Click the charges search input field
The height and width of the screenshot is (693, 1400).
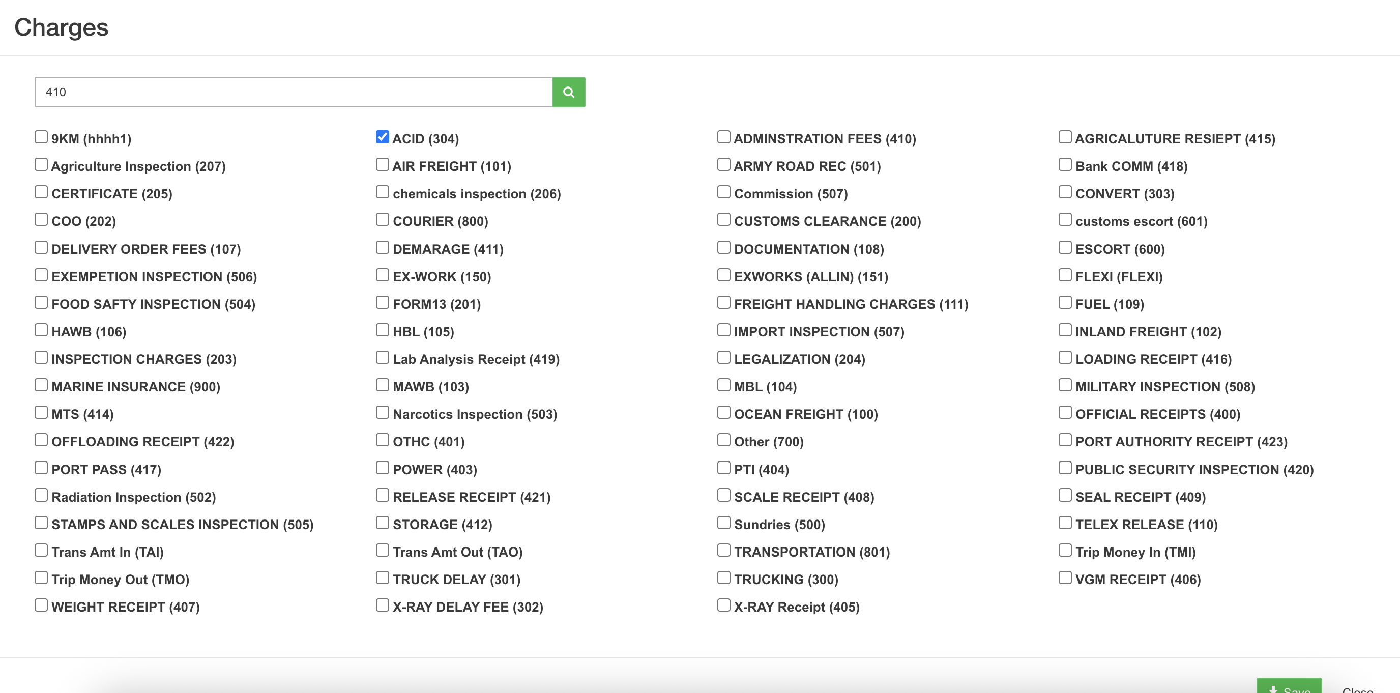pos(294,92)
